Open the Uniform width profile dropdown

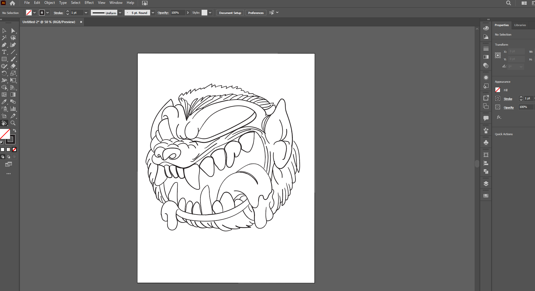120,13
